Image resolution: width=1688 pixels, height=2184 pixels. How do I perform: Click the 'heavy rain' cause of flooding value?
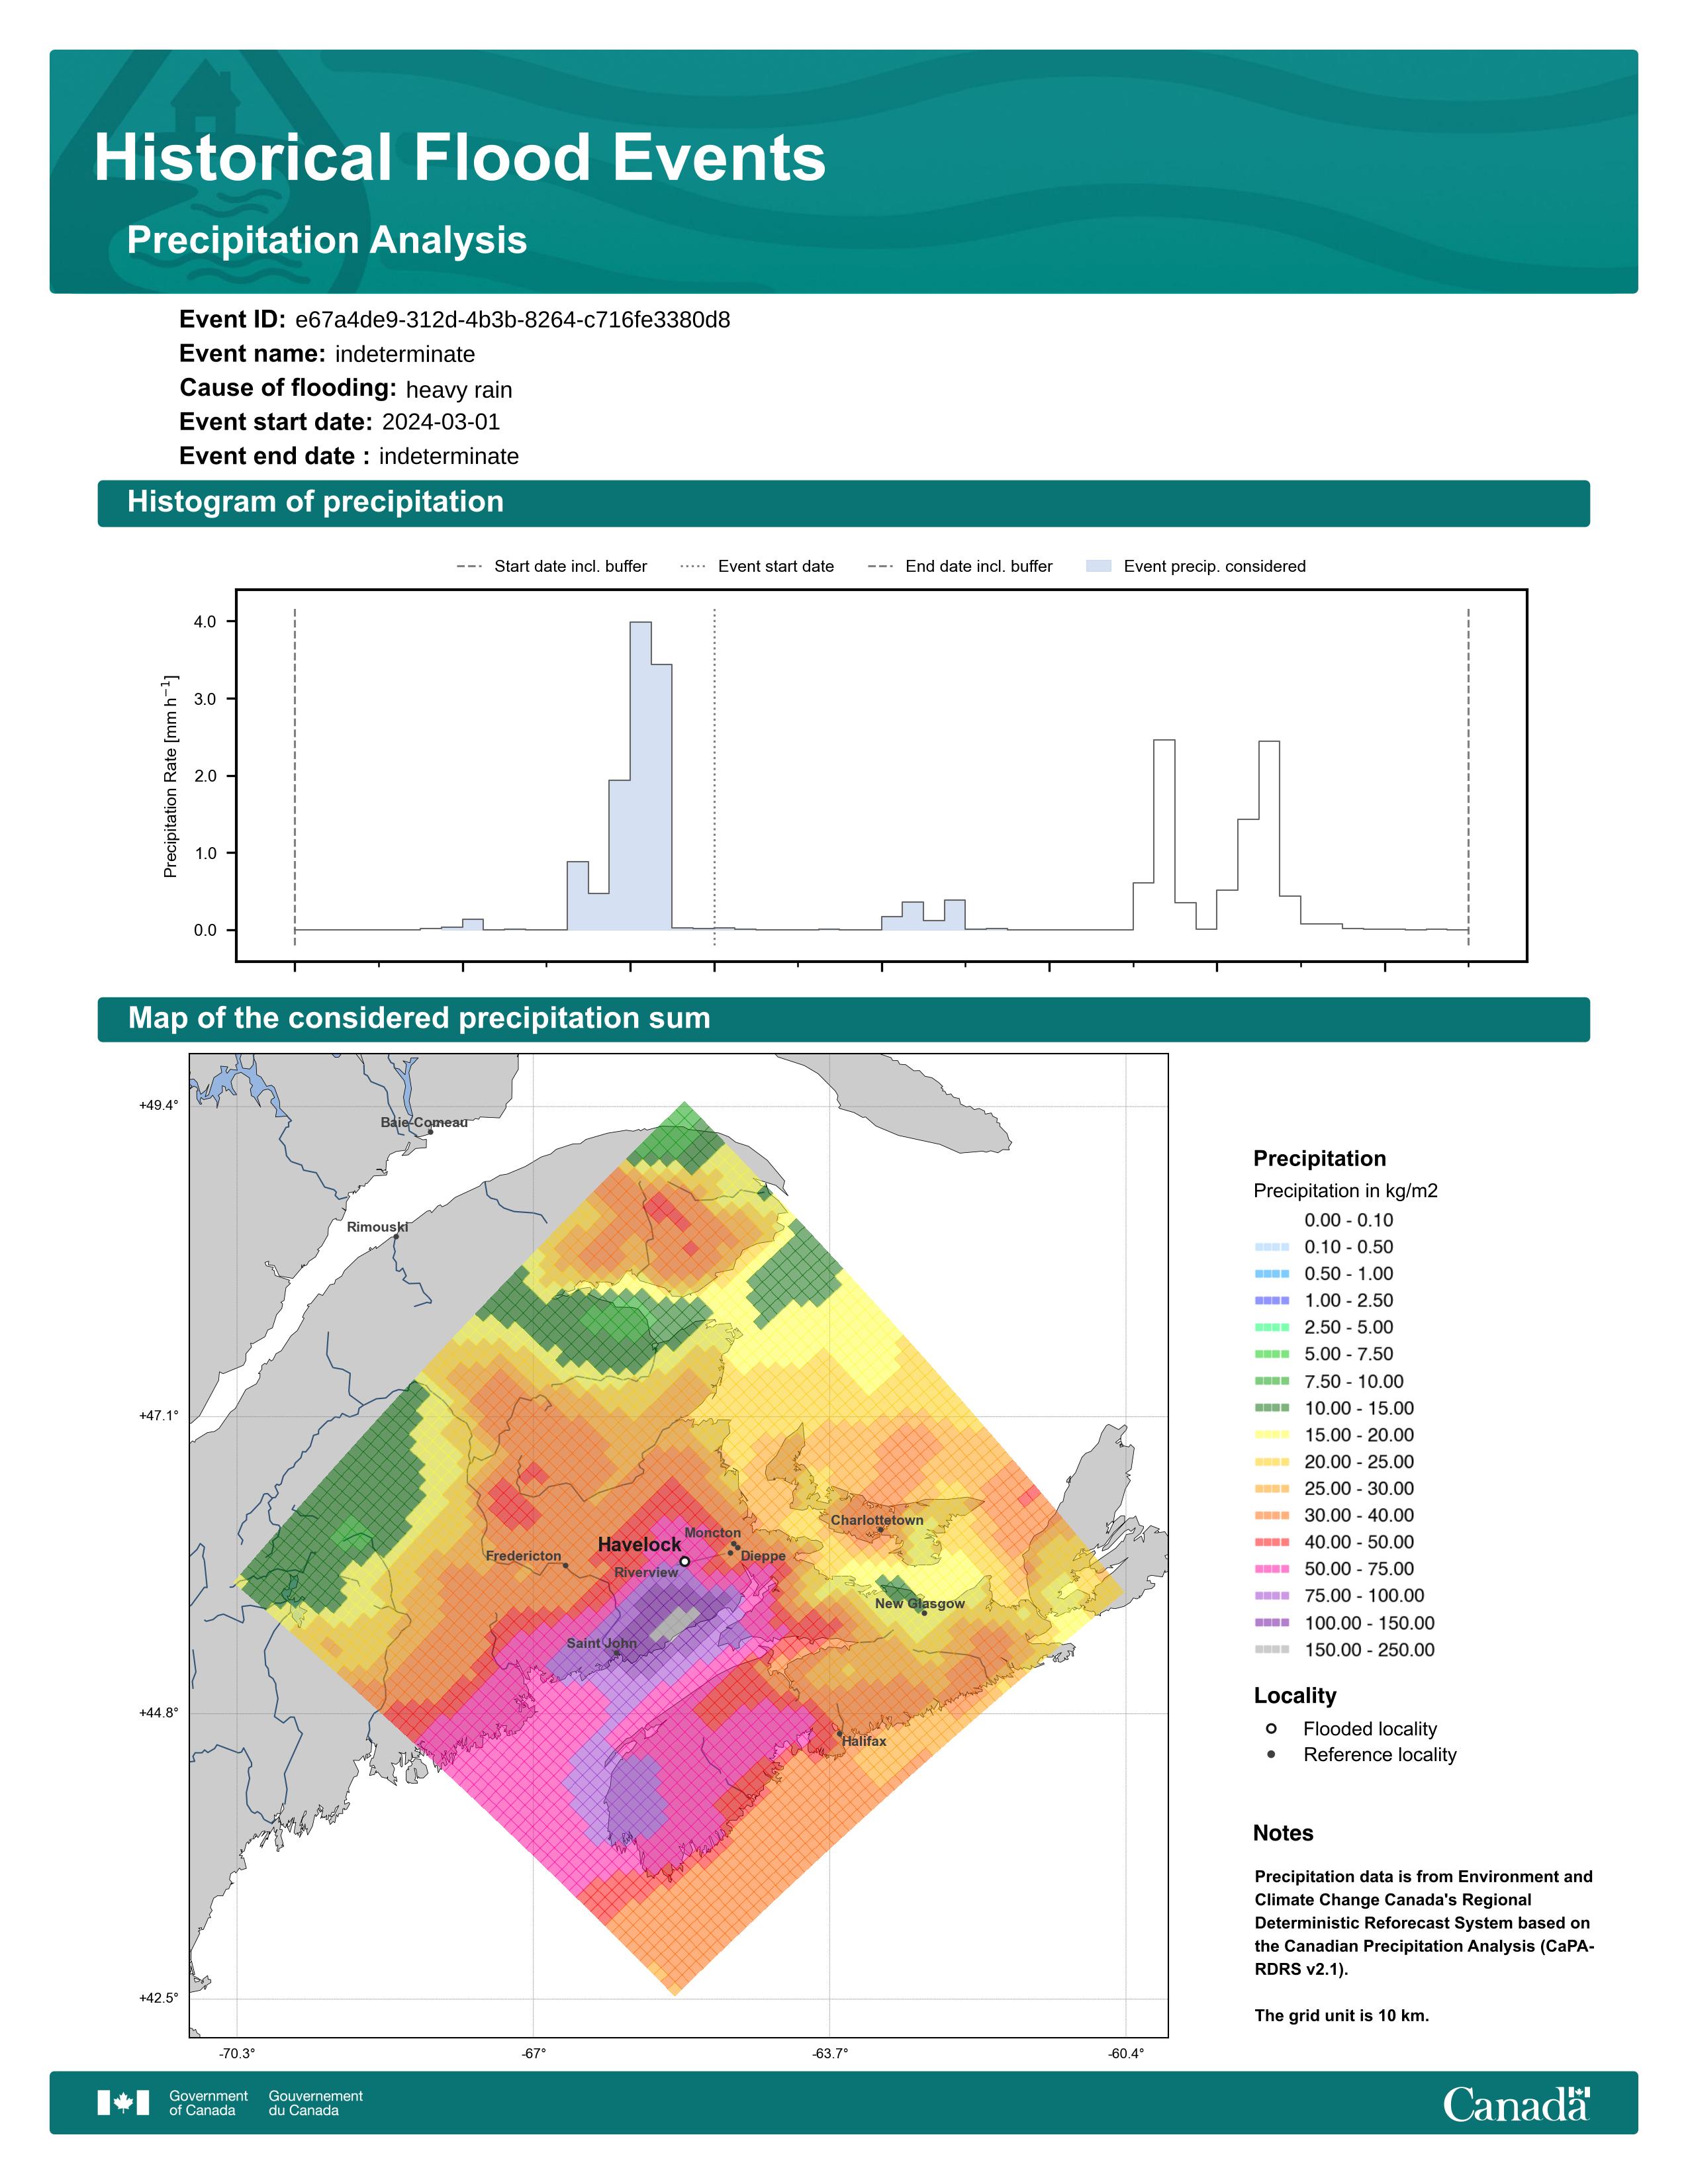(x=459, y=390)
